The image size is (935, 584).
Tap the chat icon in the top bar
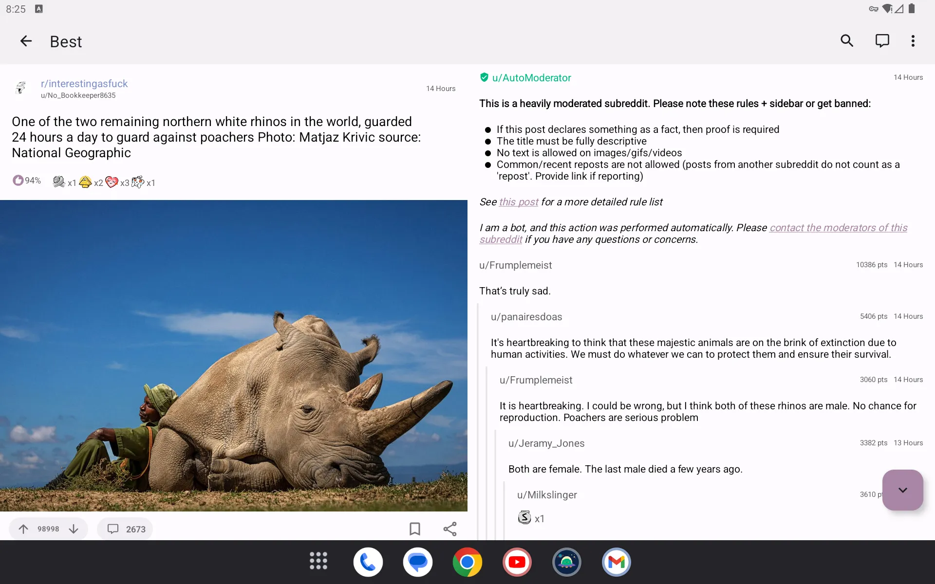(882, 41)
